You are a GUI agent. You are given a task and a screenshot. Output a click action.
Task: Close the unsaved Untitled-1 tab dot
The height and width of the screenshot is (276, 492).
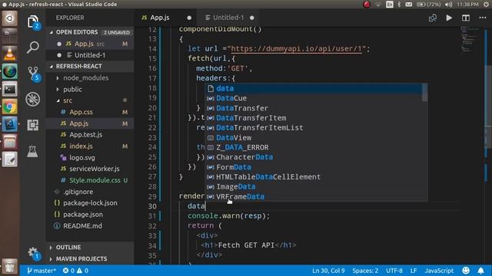(x=252, y=18)
